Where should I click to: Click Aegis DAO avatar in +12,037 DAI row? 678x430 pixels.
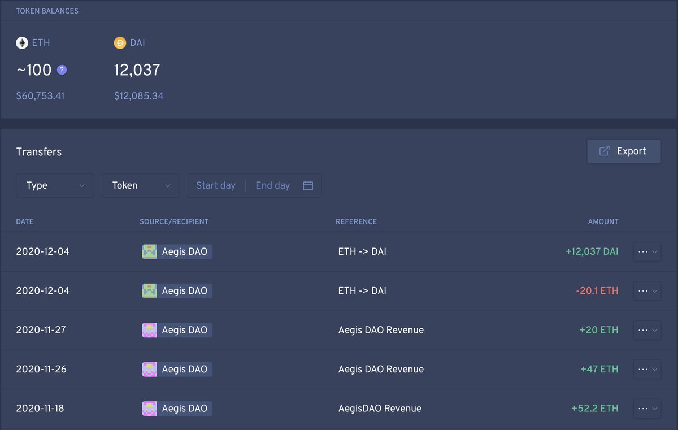pos(149,251)
